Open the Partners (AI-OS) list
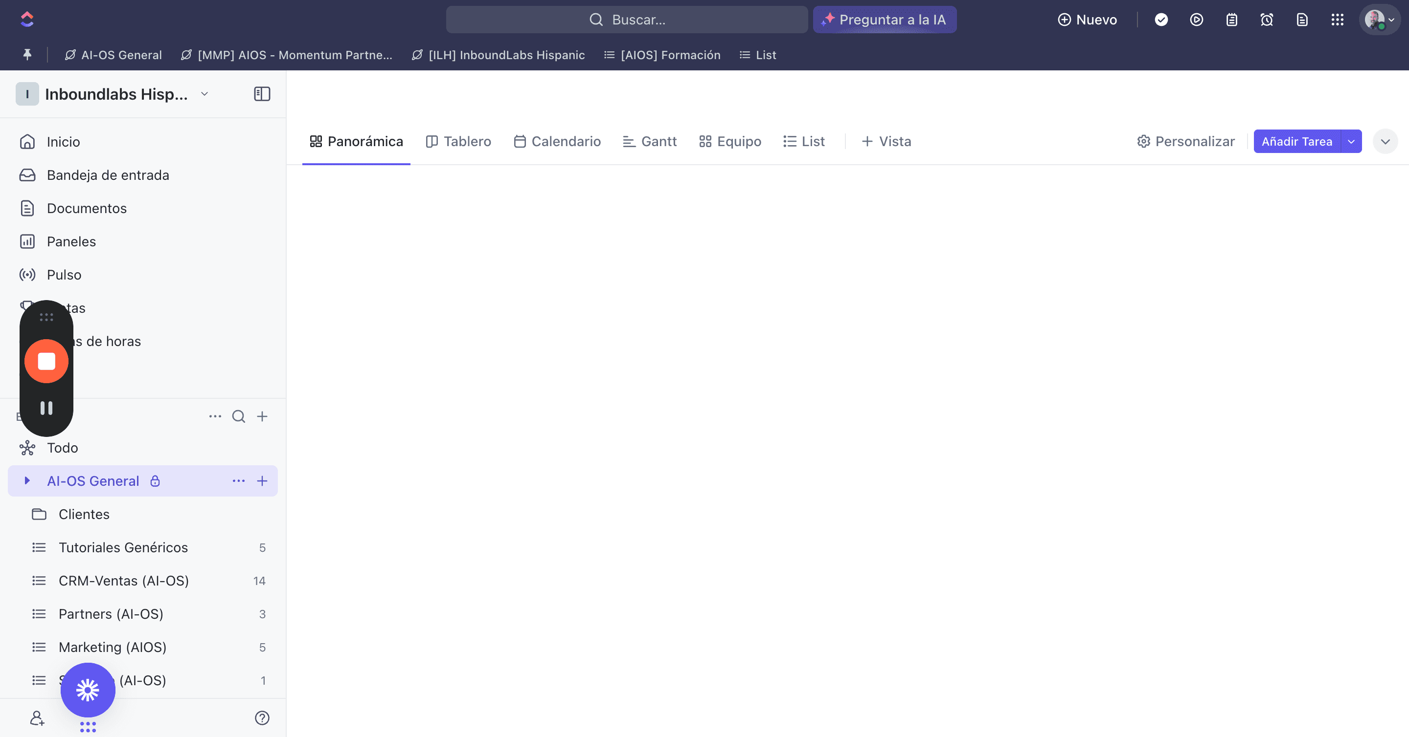The width and height of the screenshot is (1409, 737). tap(143, 614)
